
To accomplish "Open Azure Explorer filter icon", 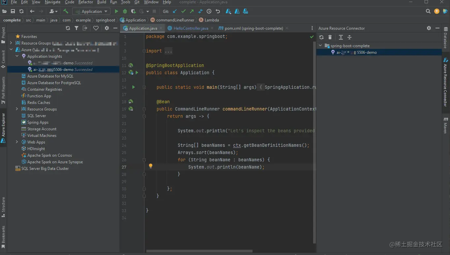I will [x=76, y=28].
